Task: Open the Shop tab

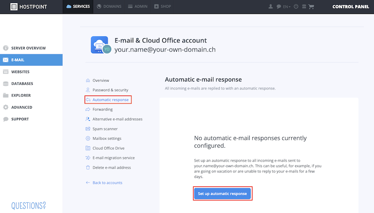Action: pos(162,7)
